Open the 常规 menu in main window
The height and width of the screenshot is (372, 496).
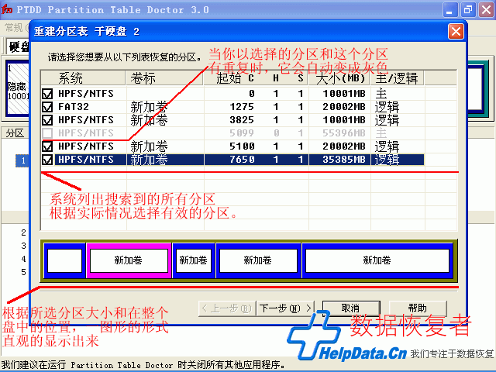click(14, 28)
